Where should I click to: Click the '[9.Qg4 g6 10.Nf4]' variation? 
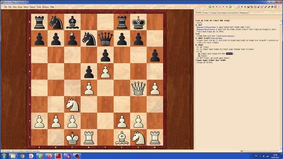point(204,63)
